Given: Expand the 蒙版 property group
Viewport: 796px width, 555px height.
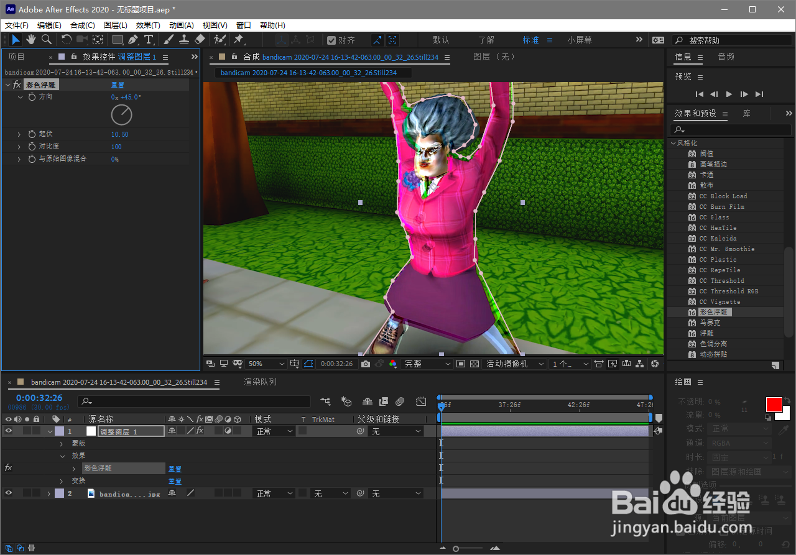Looking at the screenshot, I should tap(62, 443).
